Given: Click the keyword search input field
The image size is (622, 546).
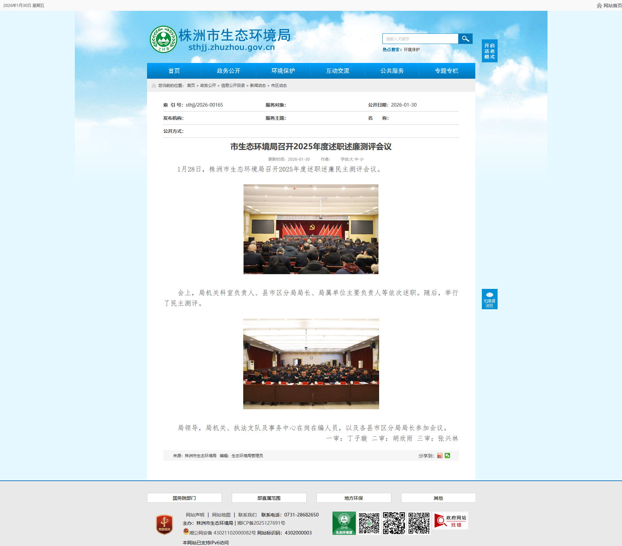Looking at the screenshot, I should pyautogui.click(x=420, y=39).
